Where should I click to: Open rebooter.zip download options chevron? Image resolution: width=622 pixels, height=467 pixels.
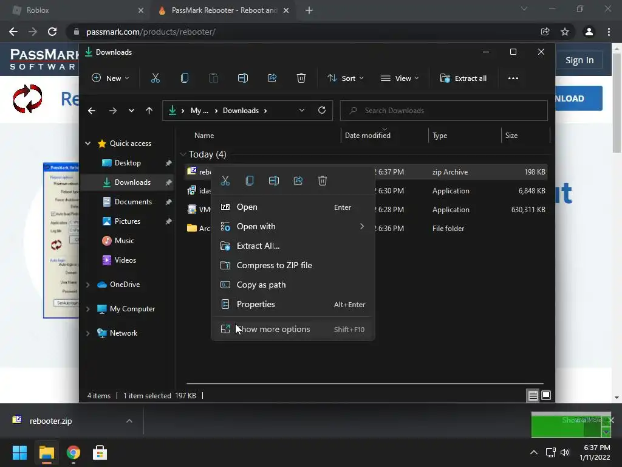pos(129,421)
